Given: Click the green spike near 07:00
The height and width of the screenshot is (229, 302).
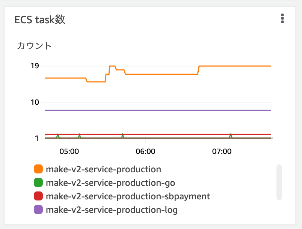Looking at the screenshot, I should tap(231, 136).
